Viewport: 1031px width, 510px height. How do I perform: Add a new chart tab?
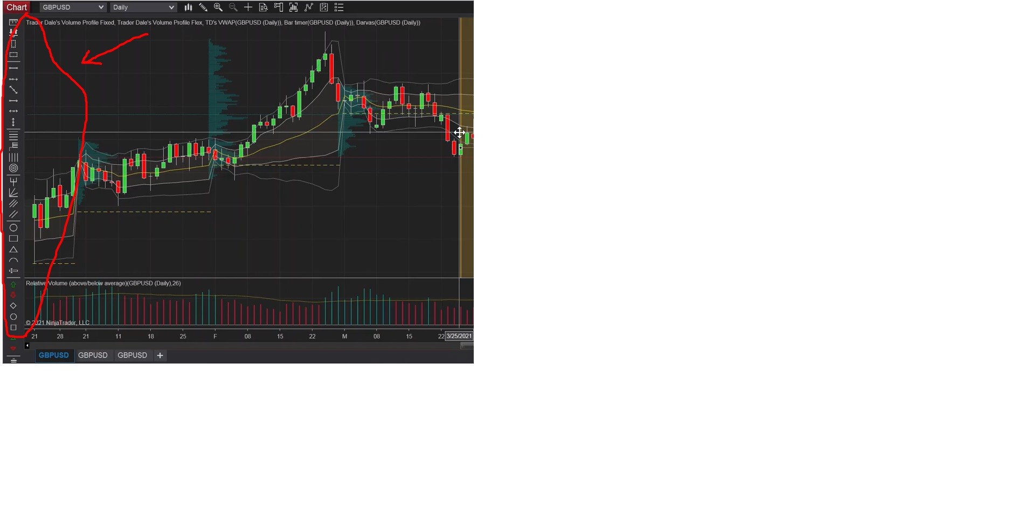[x=160, y=355]
